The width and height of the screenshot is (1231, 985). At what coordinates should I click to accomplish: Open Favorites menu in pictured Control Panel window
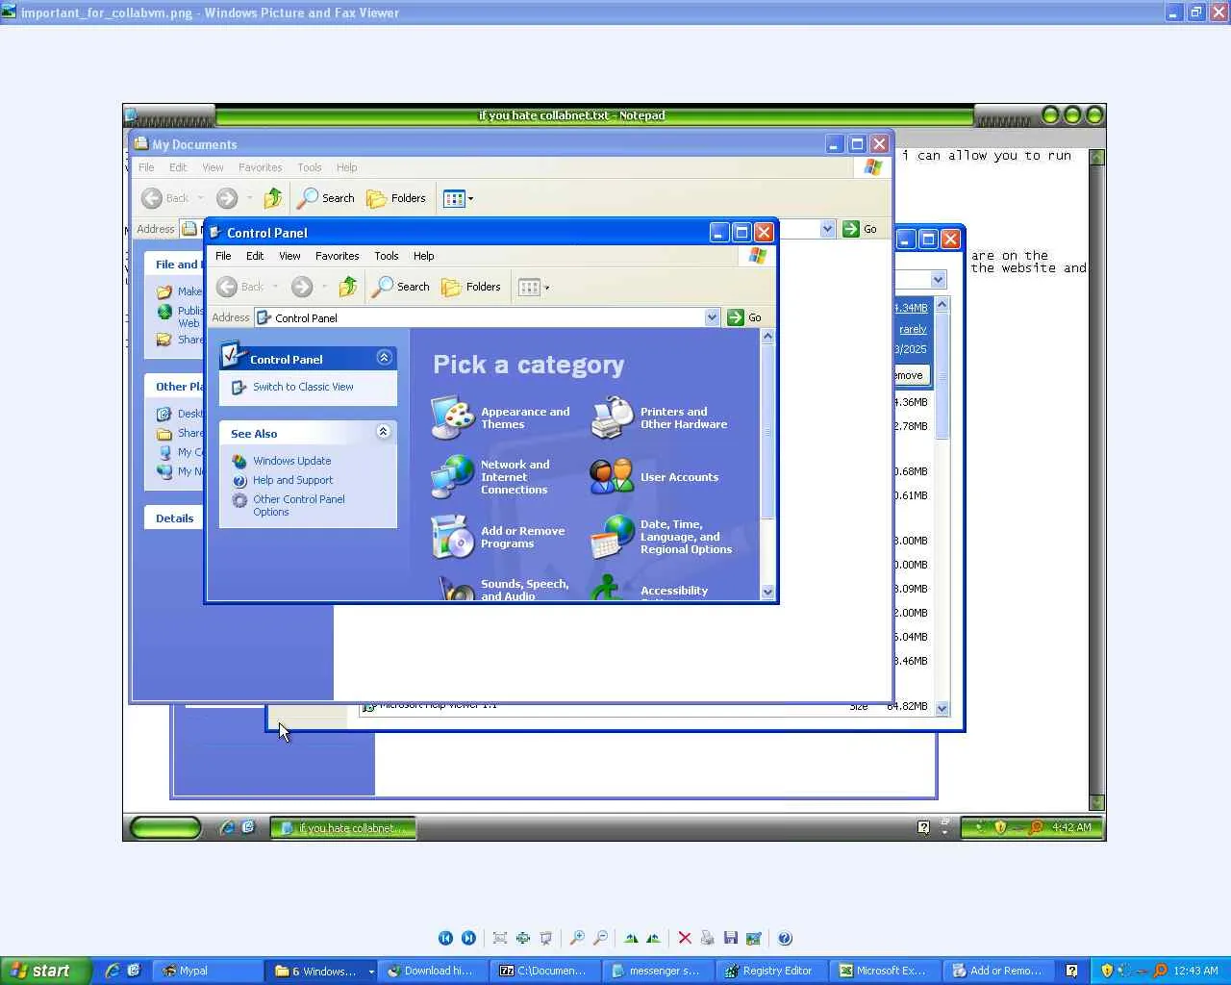pyautogui.click(x=338, y=256)
